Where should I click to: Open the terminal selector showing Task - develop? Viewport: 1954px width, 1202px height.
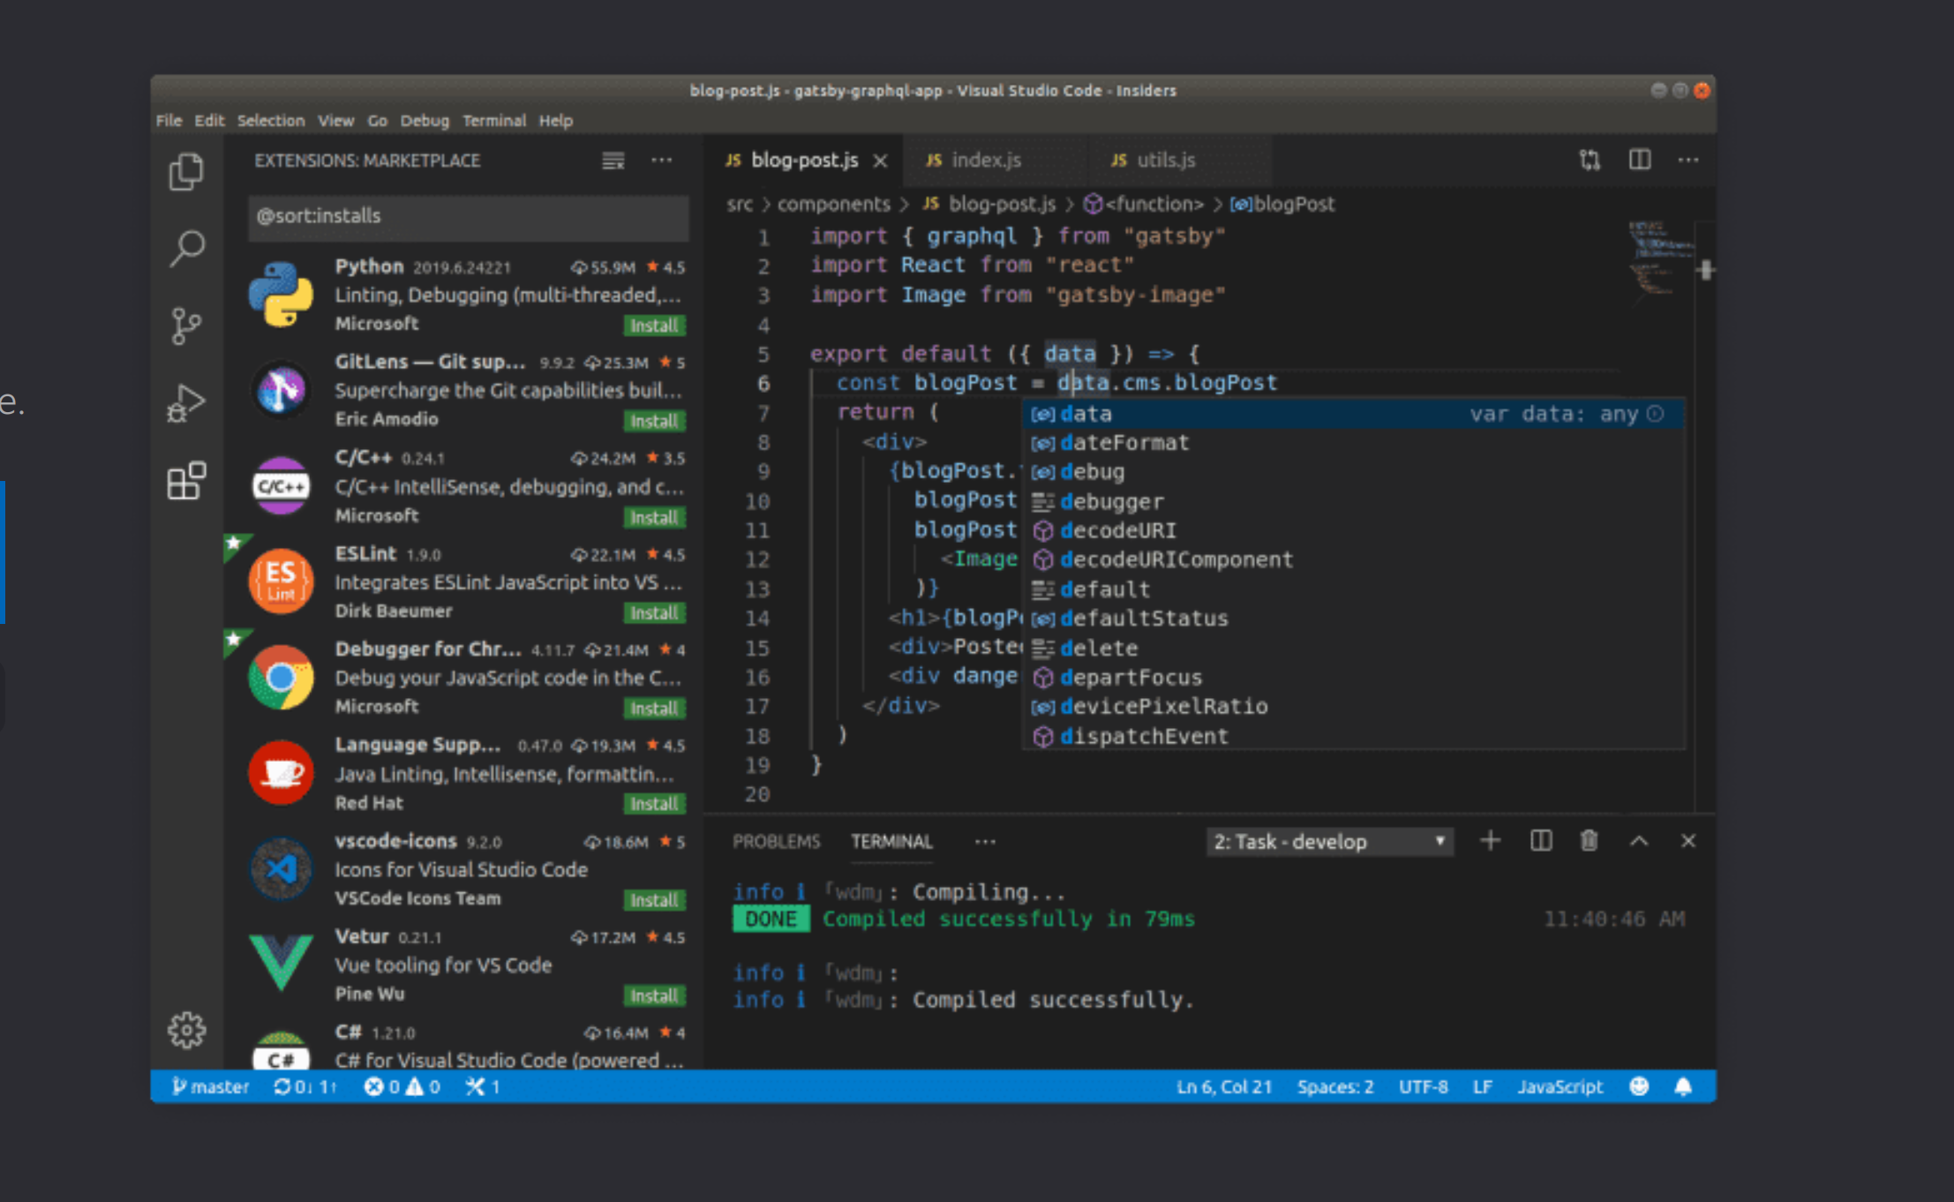click(x=1329, y=841)
